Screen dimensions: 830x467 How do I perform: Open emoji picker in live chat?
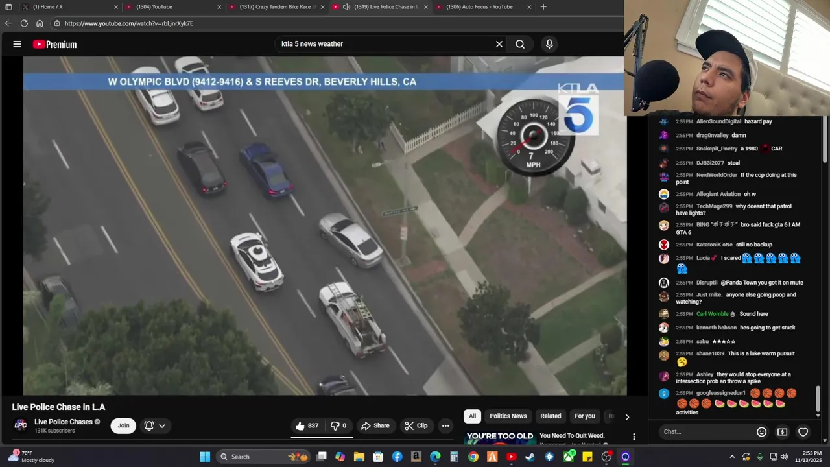[762, 432]
